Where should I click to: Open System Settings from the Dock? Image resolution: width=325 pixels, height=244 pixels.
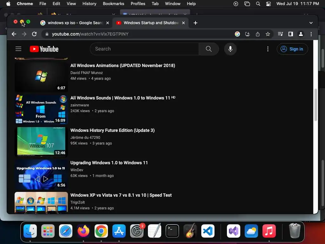137,231
